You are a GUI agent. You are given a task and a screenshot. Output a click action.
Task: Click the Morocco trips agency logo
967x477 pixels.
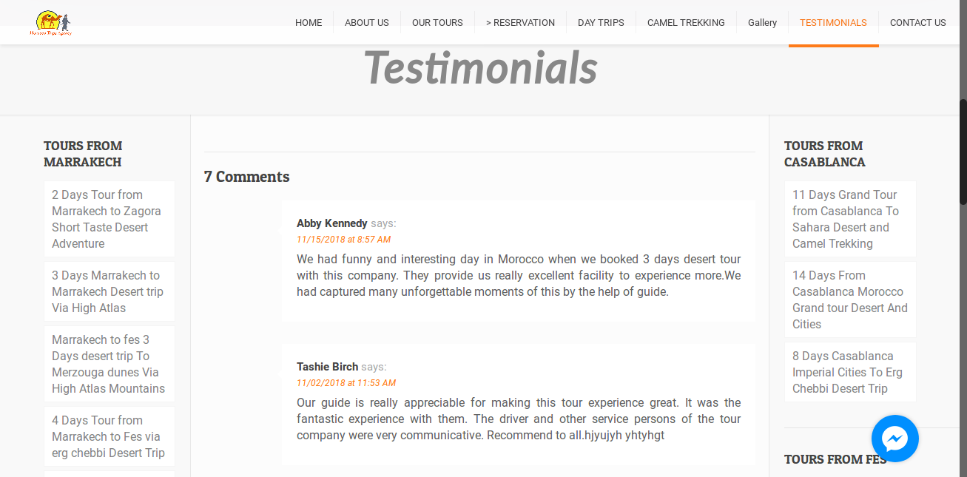[50, 22]
